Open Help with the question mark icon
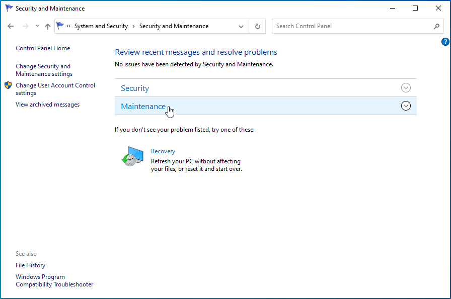Image resolution: width=451 pixels, height=299 pixels. point(445,42)
